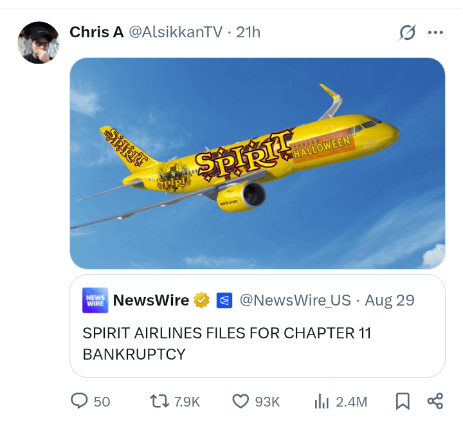Like the post with heart icon
The width and height of the screenshot is (463, 422).
click(241, 401)
